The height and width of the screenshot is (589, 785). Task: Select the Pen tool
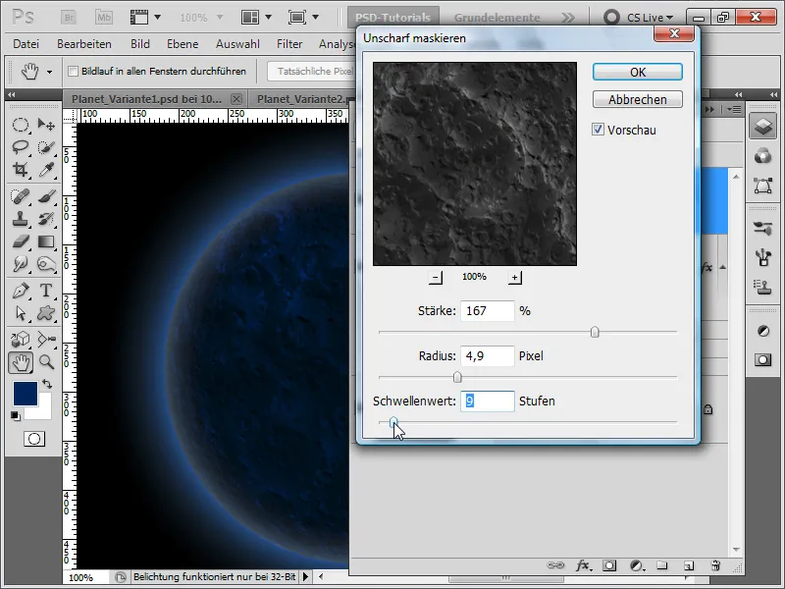click(20, 291)
